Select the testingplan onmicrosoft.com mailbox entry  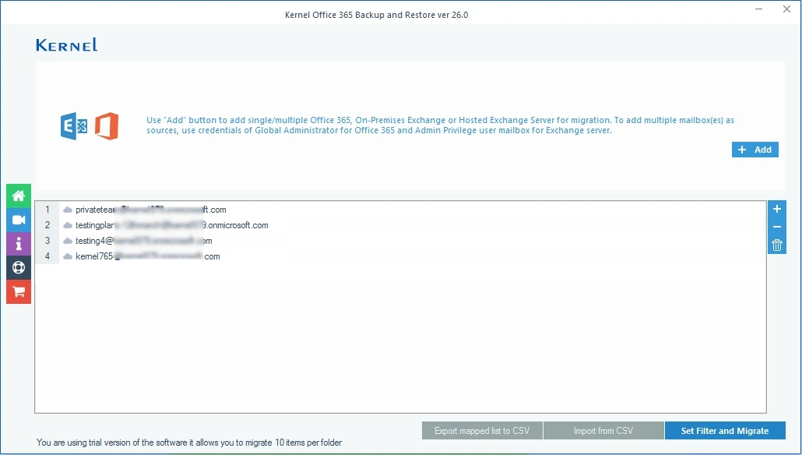172,225
